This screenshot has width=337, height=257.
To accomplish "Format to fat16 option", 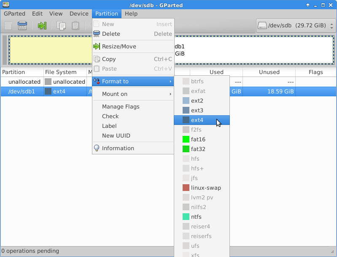I will pos(202,139).
